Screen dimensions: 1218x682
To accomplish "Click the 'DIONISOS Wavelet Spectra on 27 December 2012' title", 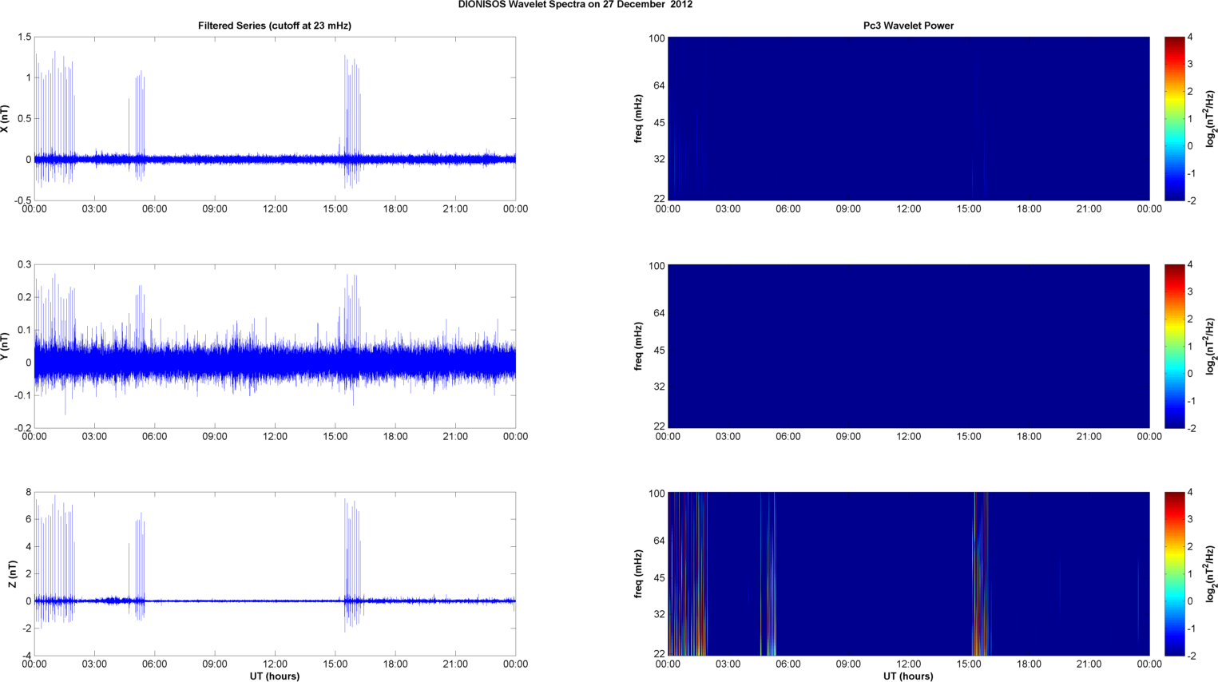I will click(x=575, y=5).
